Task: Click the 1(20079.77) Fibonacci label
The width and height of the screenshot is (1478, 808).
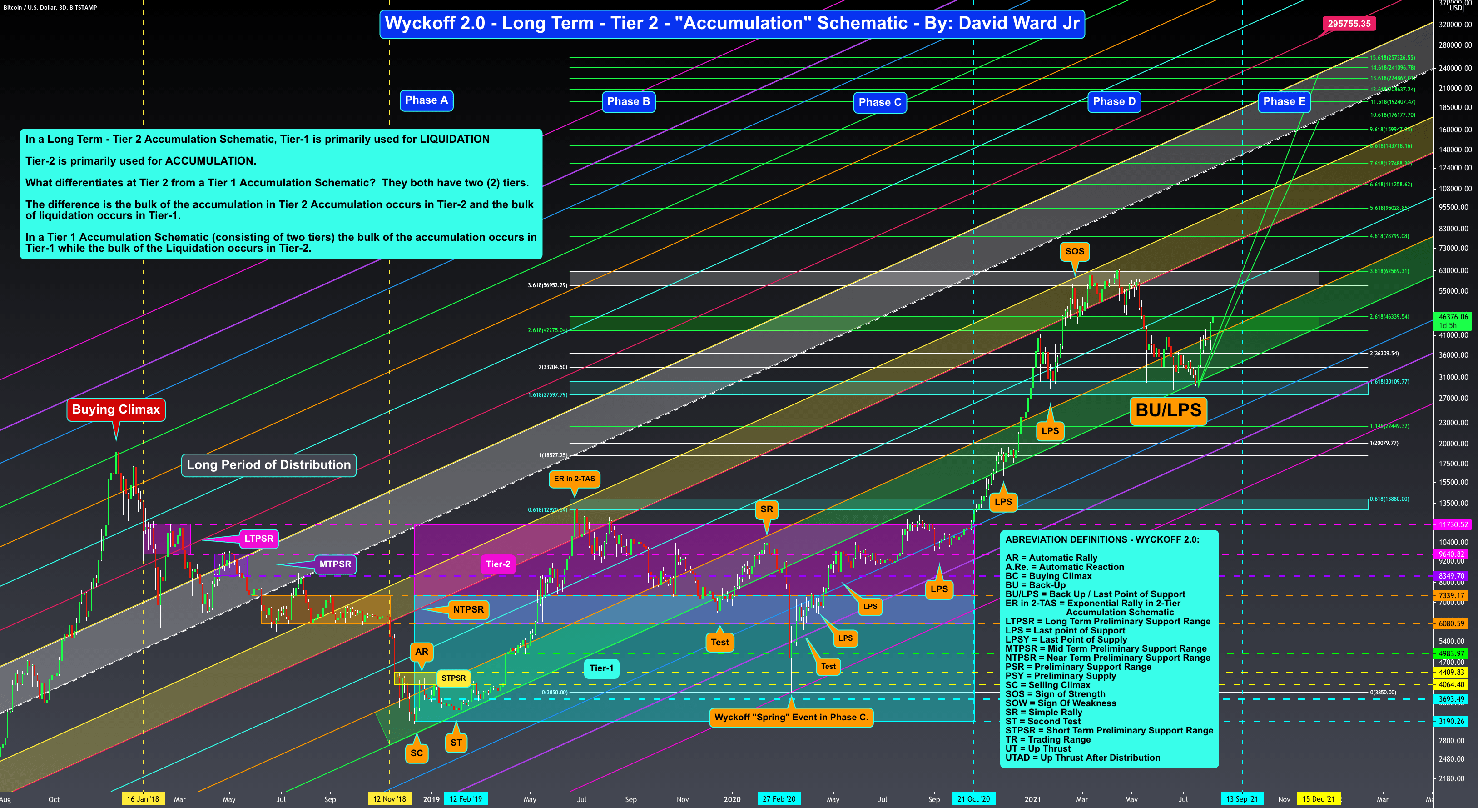Action: (x=1384, y=443)
